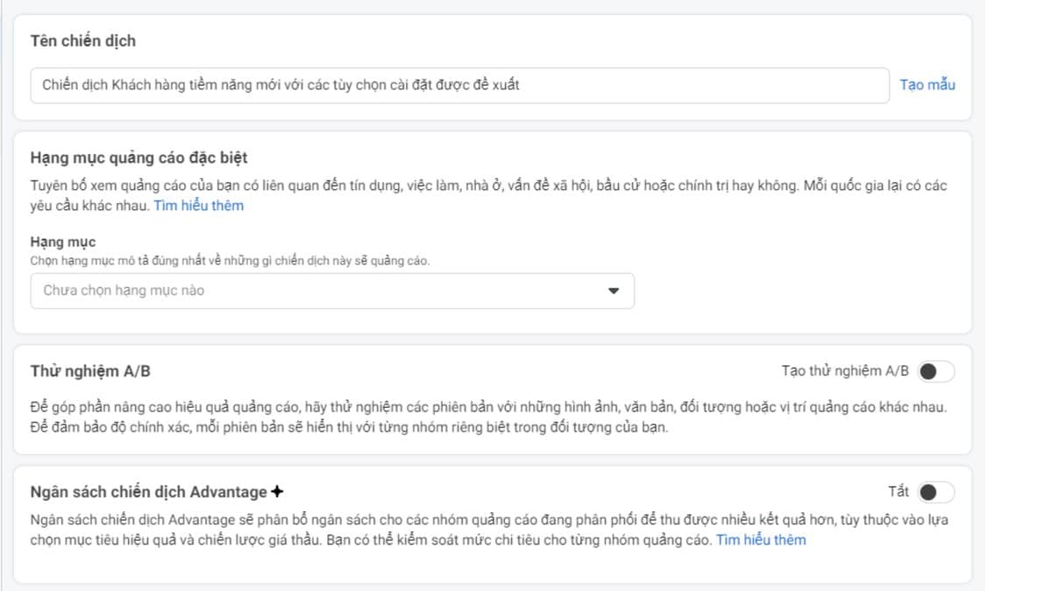Click the "Hạng mục" field label

pyautogui.click(x=63, y=242)
